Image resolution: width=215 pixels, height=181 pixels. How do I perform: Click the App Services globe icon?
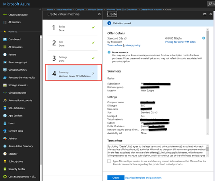(5, 116)
